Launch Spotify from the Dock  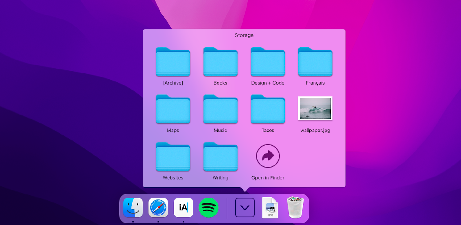click(209, 208)
